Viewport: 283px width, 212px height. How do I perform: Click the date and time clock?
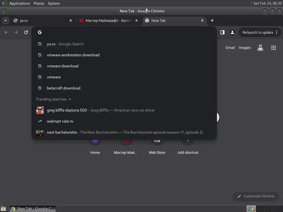click(x=268, y=3)
